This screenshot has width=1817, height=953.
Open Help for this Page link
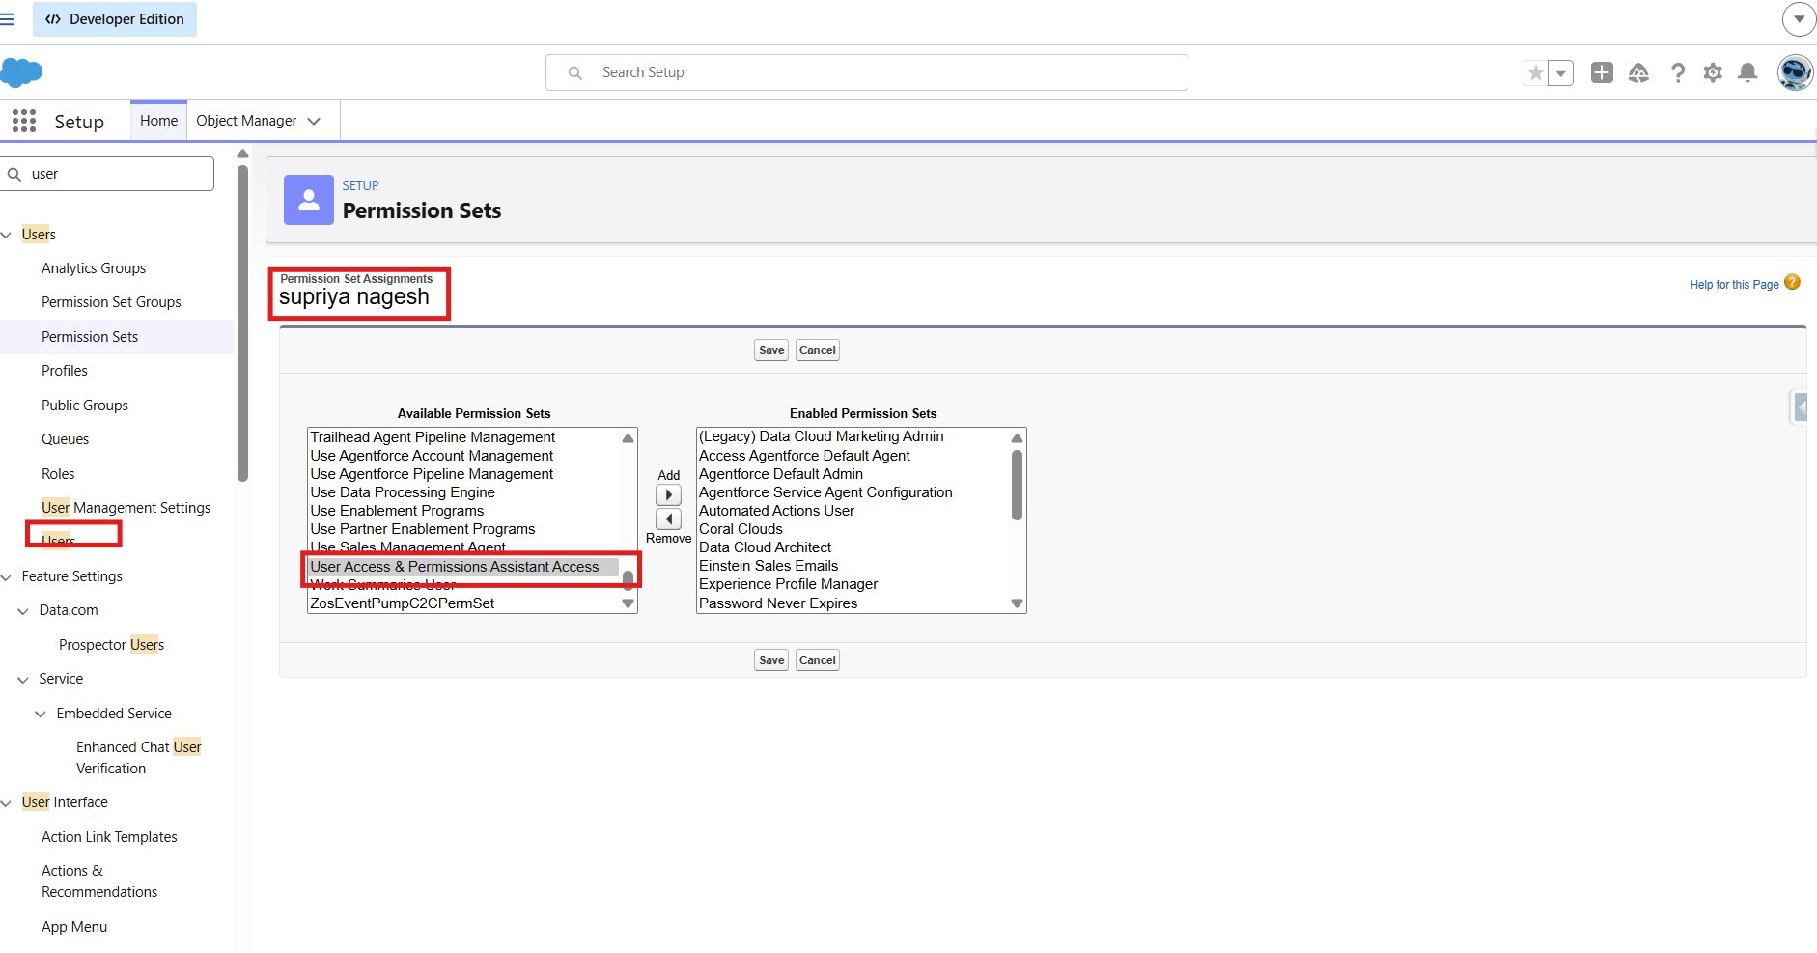pos(1734,285)
